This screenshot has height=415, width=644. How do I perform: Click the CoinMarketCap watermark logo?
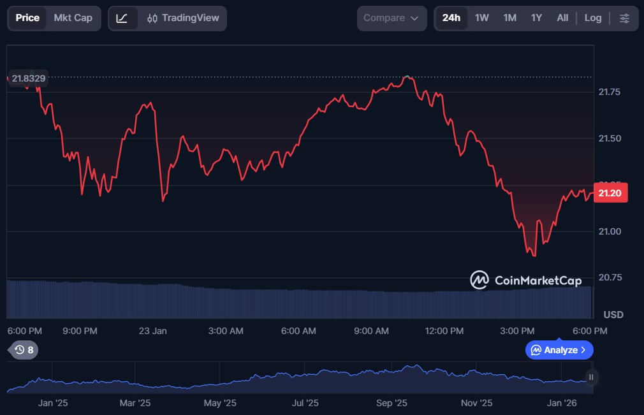click(x=526, y=280)
